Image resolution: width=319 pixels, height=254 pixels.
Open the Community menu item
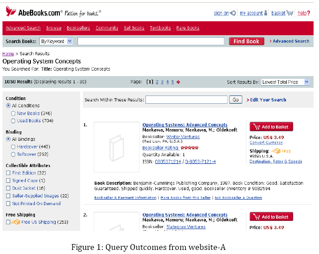(107, 28)
